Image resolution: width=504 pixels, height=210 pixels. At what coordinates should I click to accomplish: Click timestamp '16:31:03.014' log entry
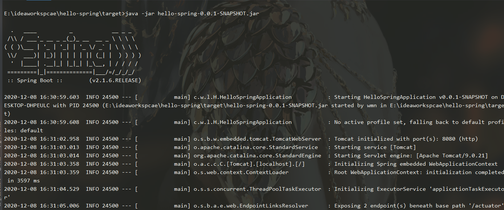[60, 156]
